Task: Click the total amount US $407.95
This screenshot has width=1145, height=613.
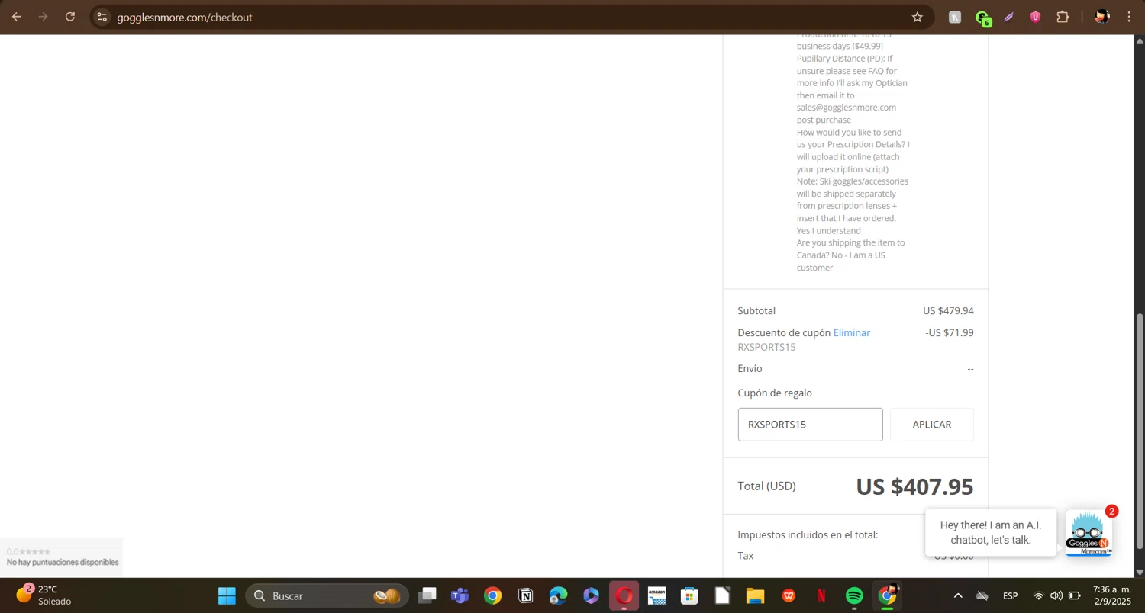Action: (x=914, y=486)
